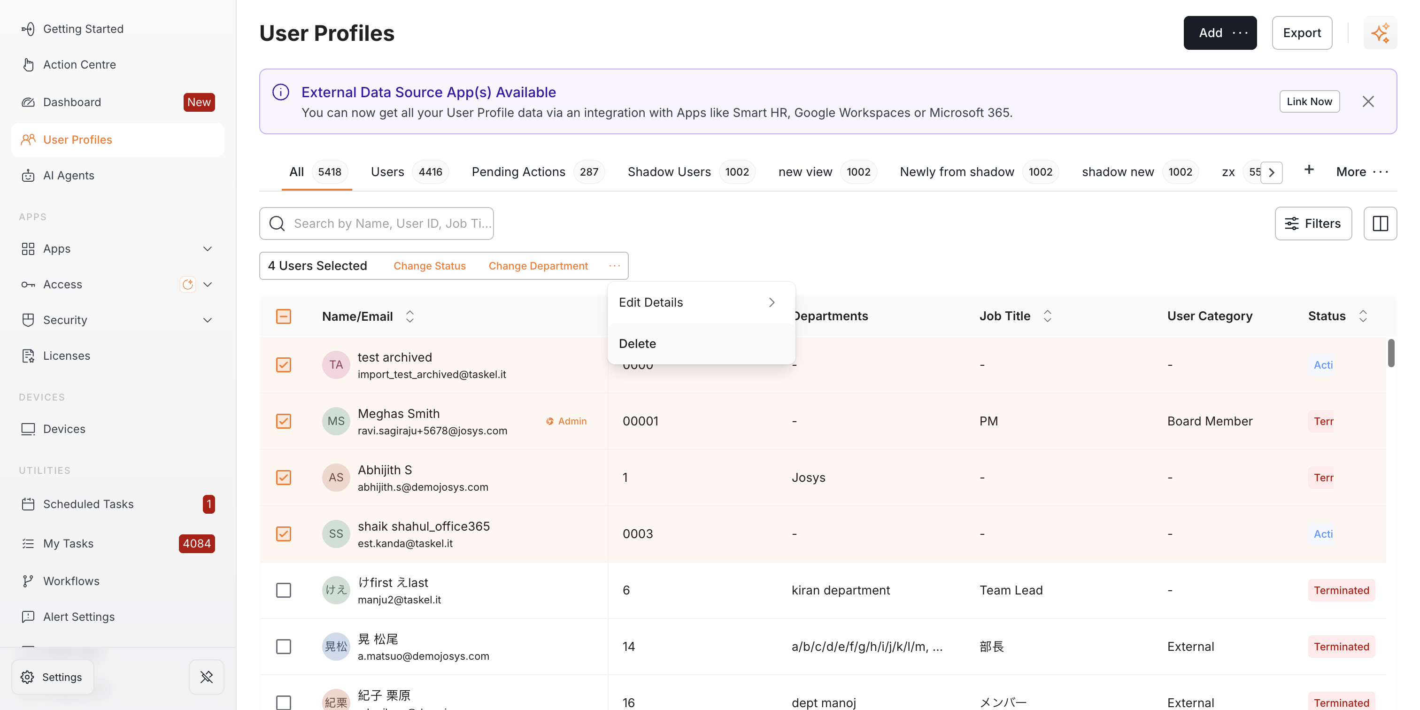Open bulk actions three-dot menu
Screen dimensions: 1420x710
pos(615,266)
